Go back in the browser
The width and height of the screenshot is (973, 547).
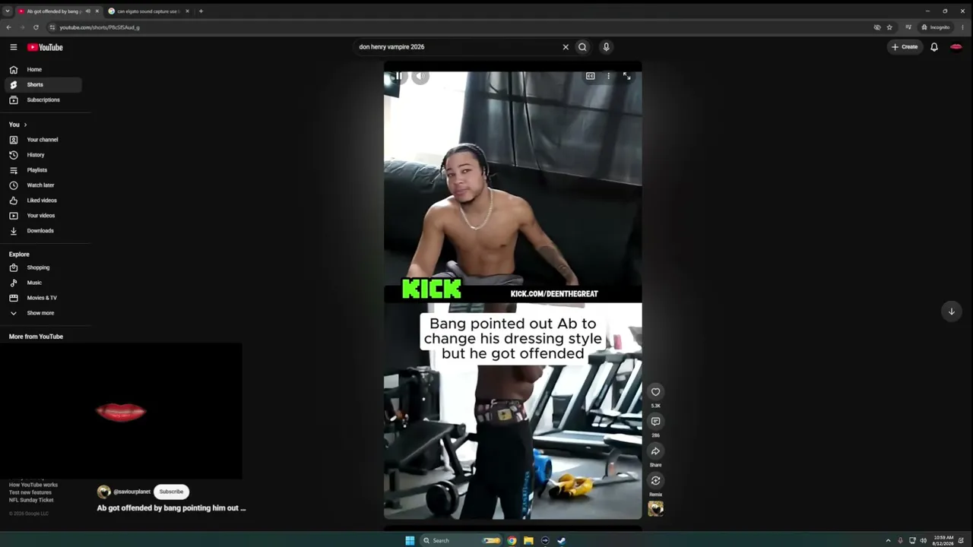click(x=8, y=27)
